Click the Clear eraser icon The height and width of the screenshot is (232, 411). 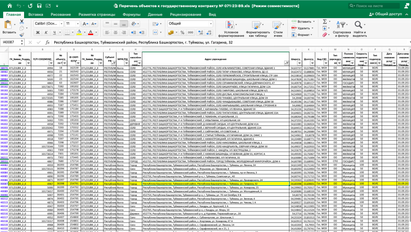[325, 35]
